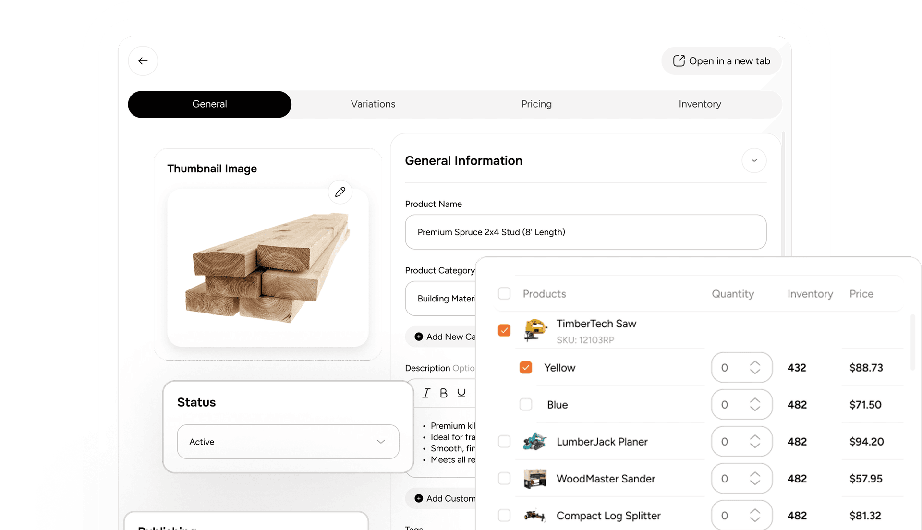922x530 pixels.
Task: Check the Blue variation checkbox
Action: coord(526,404)
